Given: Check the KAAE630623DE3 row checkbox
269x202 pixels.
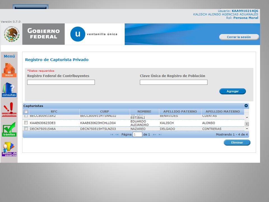Looking at the screenshot, I should tap(26, 123).
